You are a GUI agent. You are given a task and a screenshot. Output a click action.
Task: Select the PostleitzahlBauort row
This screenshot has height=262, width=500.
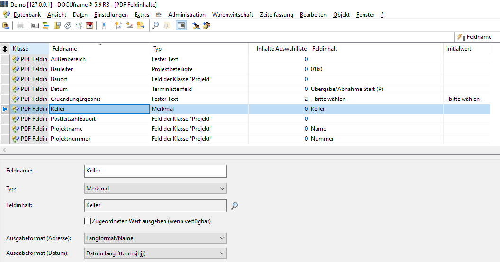245,119
